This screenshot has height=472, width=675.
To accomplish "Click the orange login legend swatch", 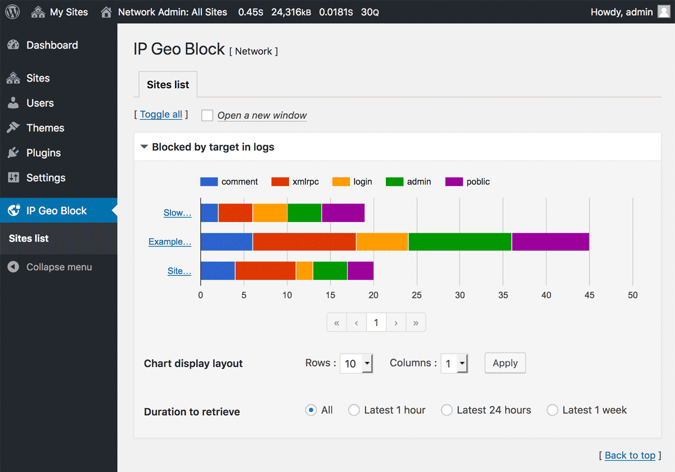I will click(341, 182).
